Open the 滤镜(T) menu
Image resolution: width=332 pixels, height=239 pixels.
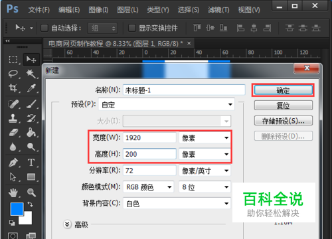point(218,10)
